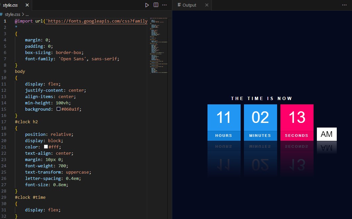Click line number 29 in the gutter
The width and height of the screenshot is (352, 219).
(x=4, y=197)
